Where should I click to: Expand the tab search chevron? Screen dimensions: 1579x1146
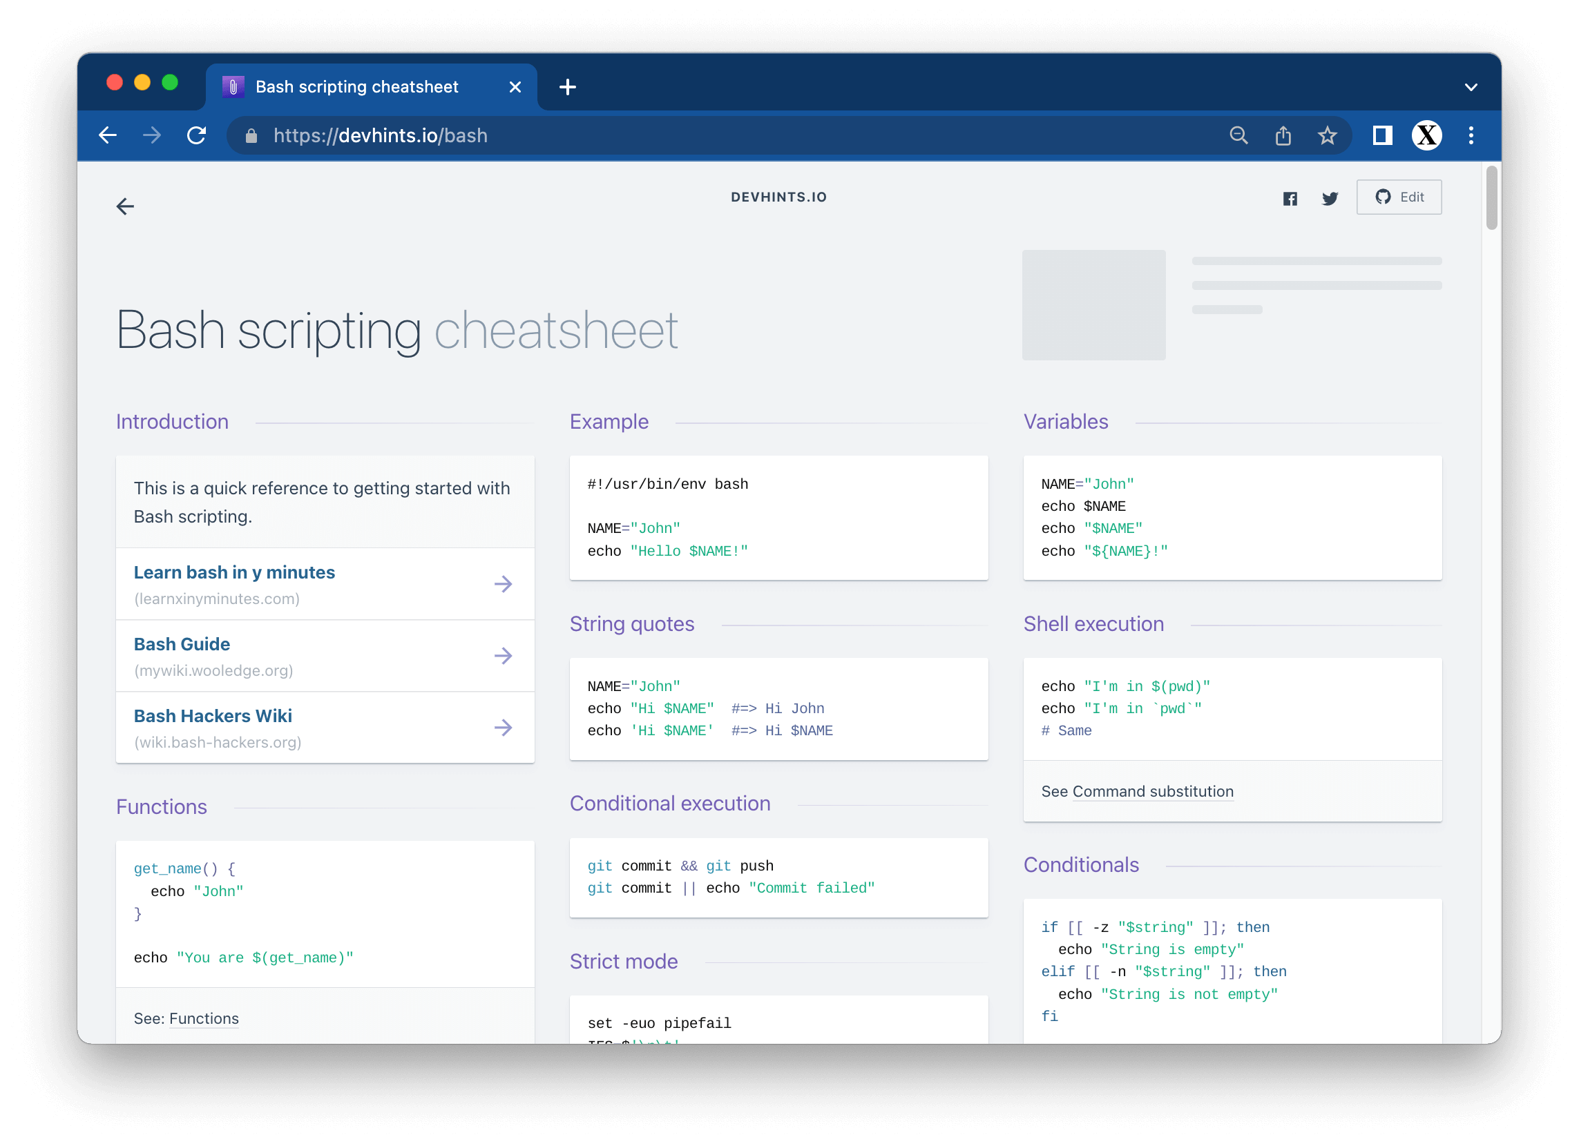pyautogui.click(x=1471, y=88)
